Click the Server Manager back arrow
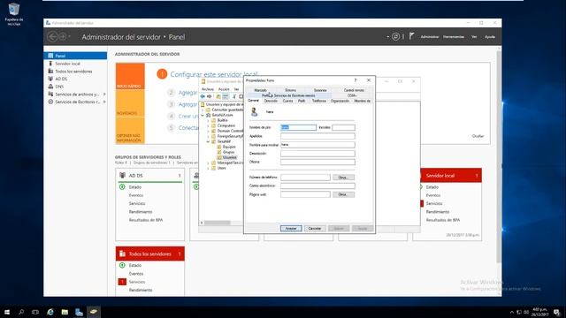The width and height of the screenshot is (566, 318). pyautogui.click(x=53, y=37)
